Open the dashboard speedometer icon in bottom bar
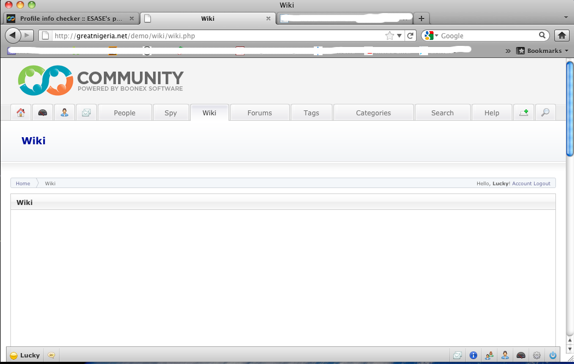This screenshot has height=364, width=574. tap(521, 355)
